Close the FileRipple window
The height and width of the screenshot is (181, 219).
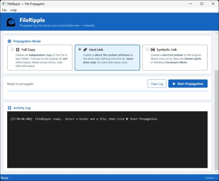point(213,4)
